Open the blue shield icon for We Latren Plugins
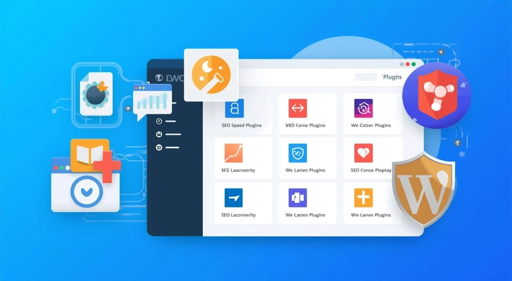The height and width of the screenshot is (281, 512). 298,153
